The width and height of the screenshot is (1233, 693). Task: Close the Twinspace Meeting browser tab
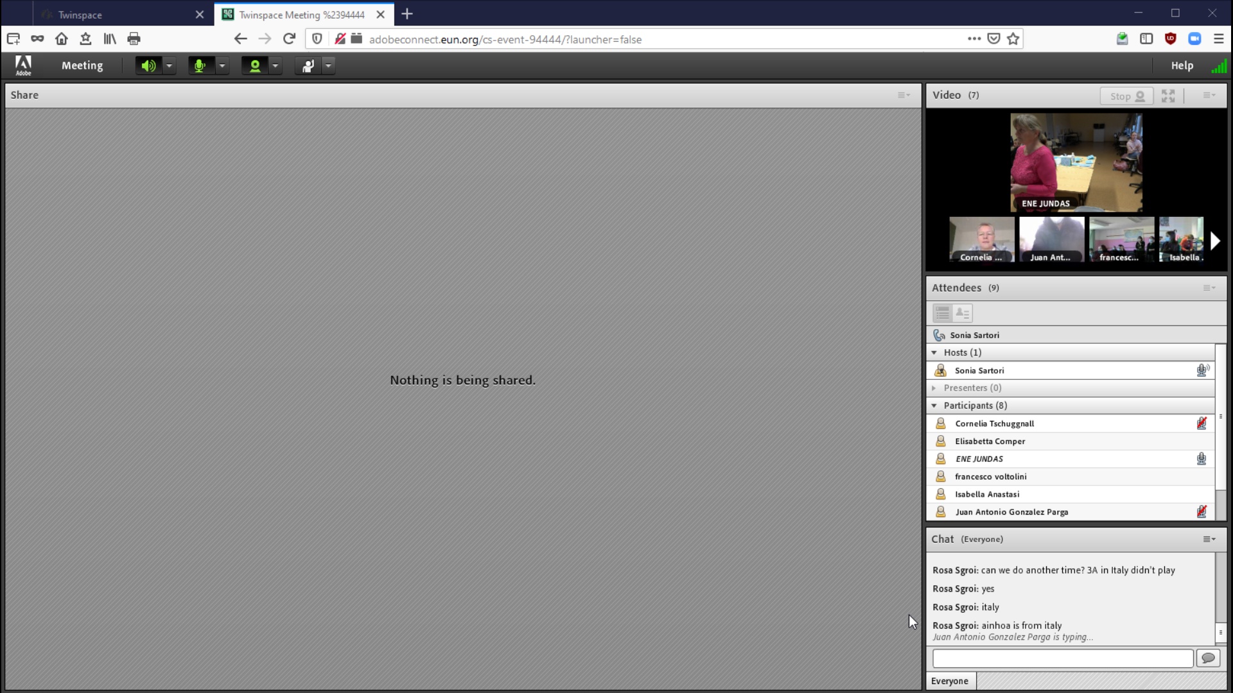coord(381,14)
